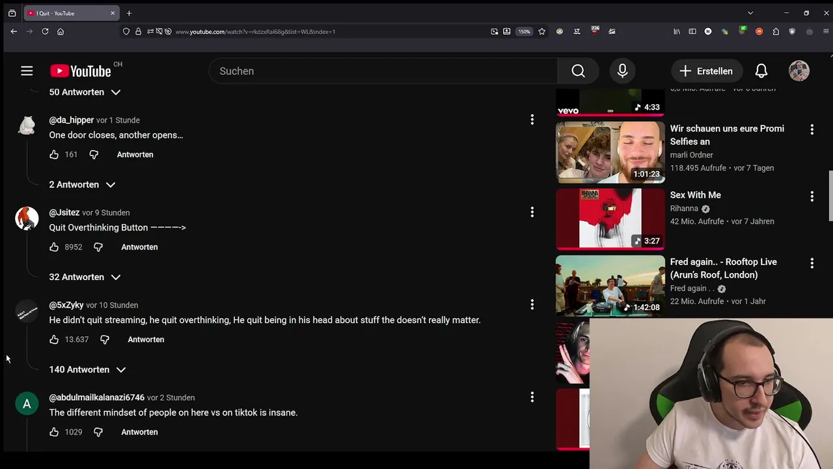
Task: Like the comment by @5xZyky
Action: coord(54,339)
